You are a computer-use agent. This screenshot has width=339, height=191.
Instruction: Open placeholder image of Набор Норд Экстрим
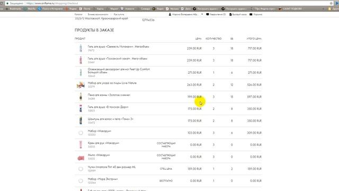click(81, 181)
